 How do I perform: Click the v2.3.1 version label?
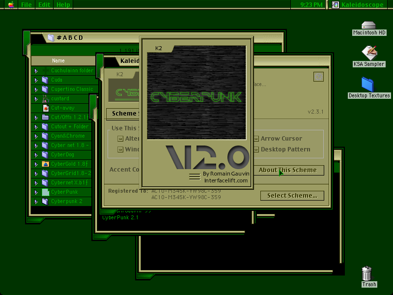point(315,112)
